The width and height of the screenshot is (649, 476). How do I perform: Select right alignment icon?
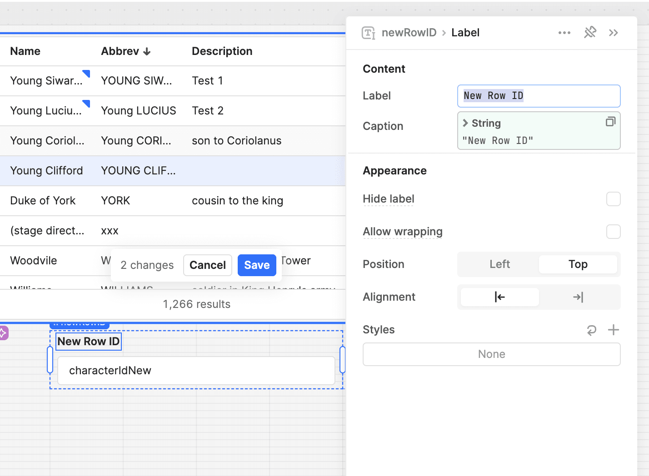tap(578, 297)
